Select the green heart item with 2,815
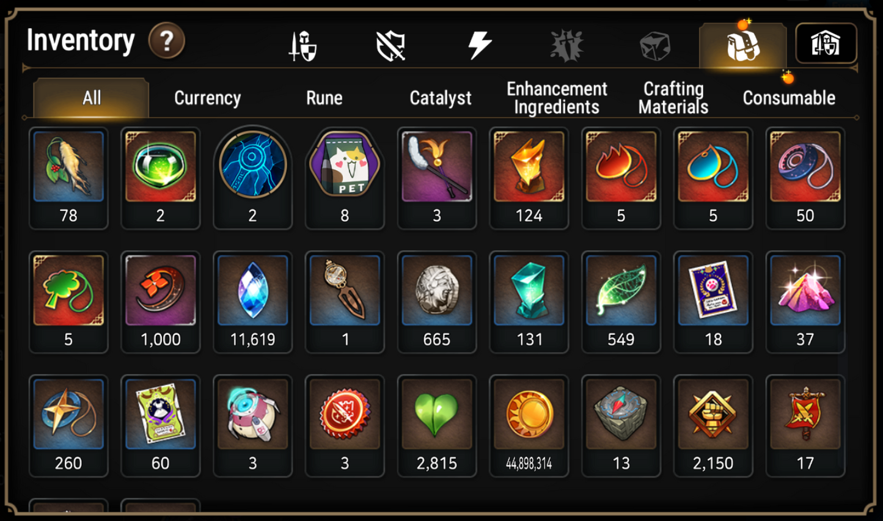 tap(437, 426)
